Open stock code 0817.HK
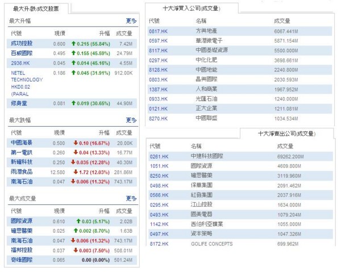341x272 pixels. pos(159,31)
